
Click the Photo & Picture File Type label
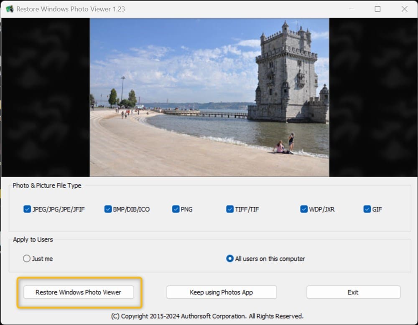(x=47, y=185)
